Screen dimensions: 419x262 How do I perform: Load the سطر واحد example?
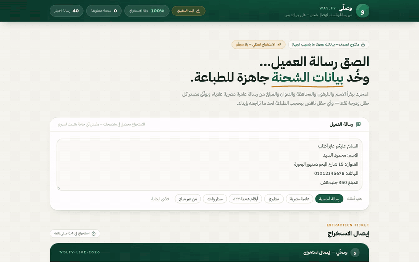(215, 199)
